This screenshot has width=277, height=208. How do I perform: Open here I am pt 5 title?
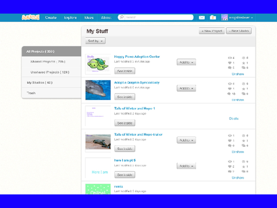pyautogui.click(x=125, y=160)
